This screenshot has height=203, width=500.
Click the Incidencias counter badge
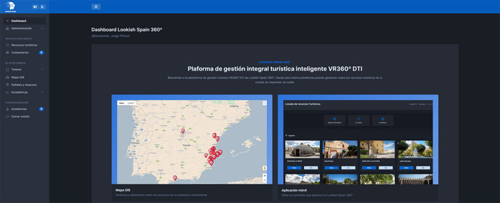pyautogui.click(x=41, y=109)
